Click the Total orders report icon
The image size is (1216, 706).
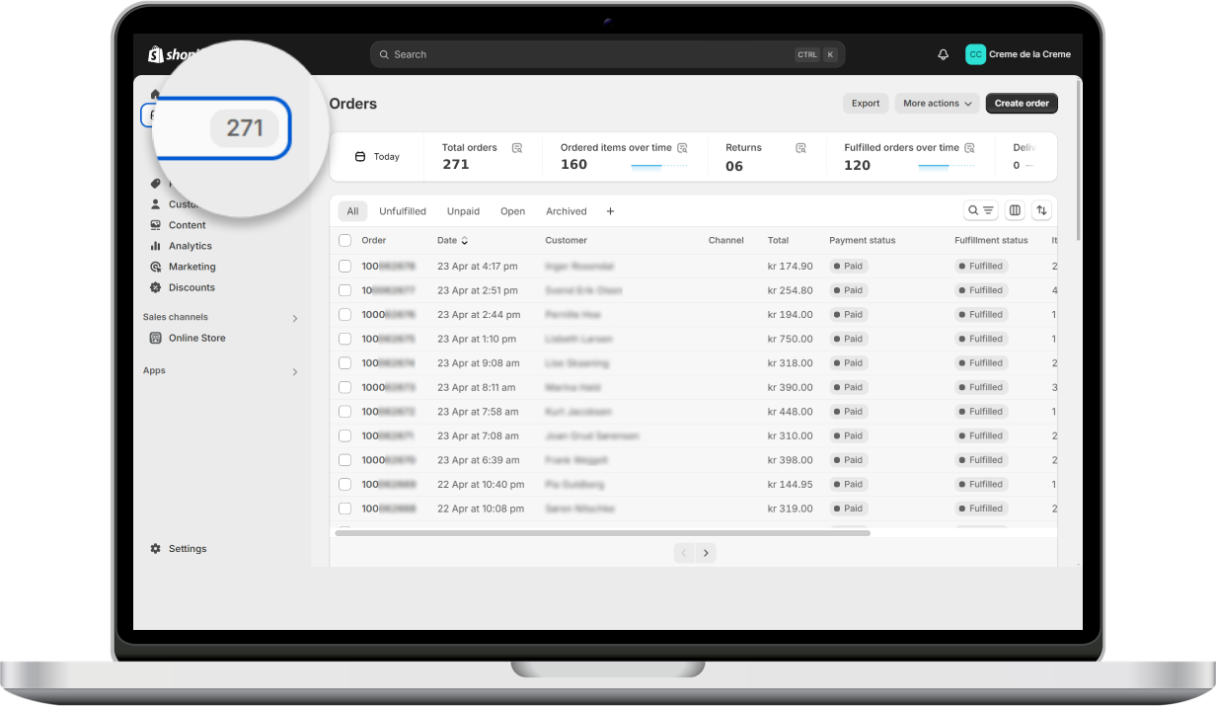[x=517, y=148]
